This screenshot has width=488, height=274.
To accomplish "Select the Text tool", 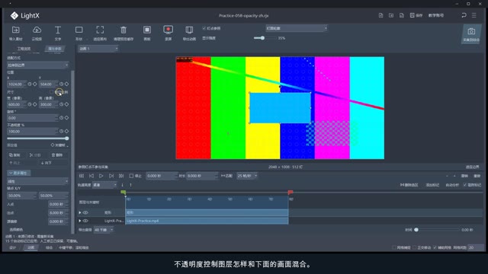I will [x=58, y=30].
